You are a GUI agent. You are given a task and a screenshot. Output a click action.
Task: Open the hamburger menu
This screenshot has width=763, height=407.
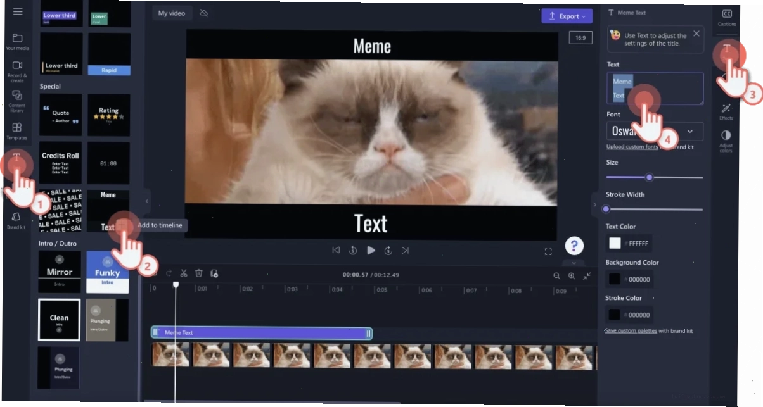tap(17, 11)
